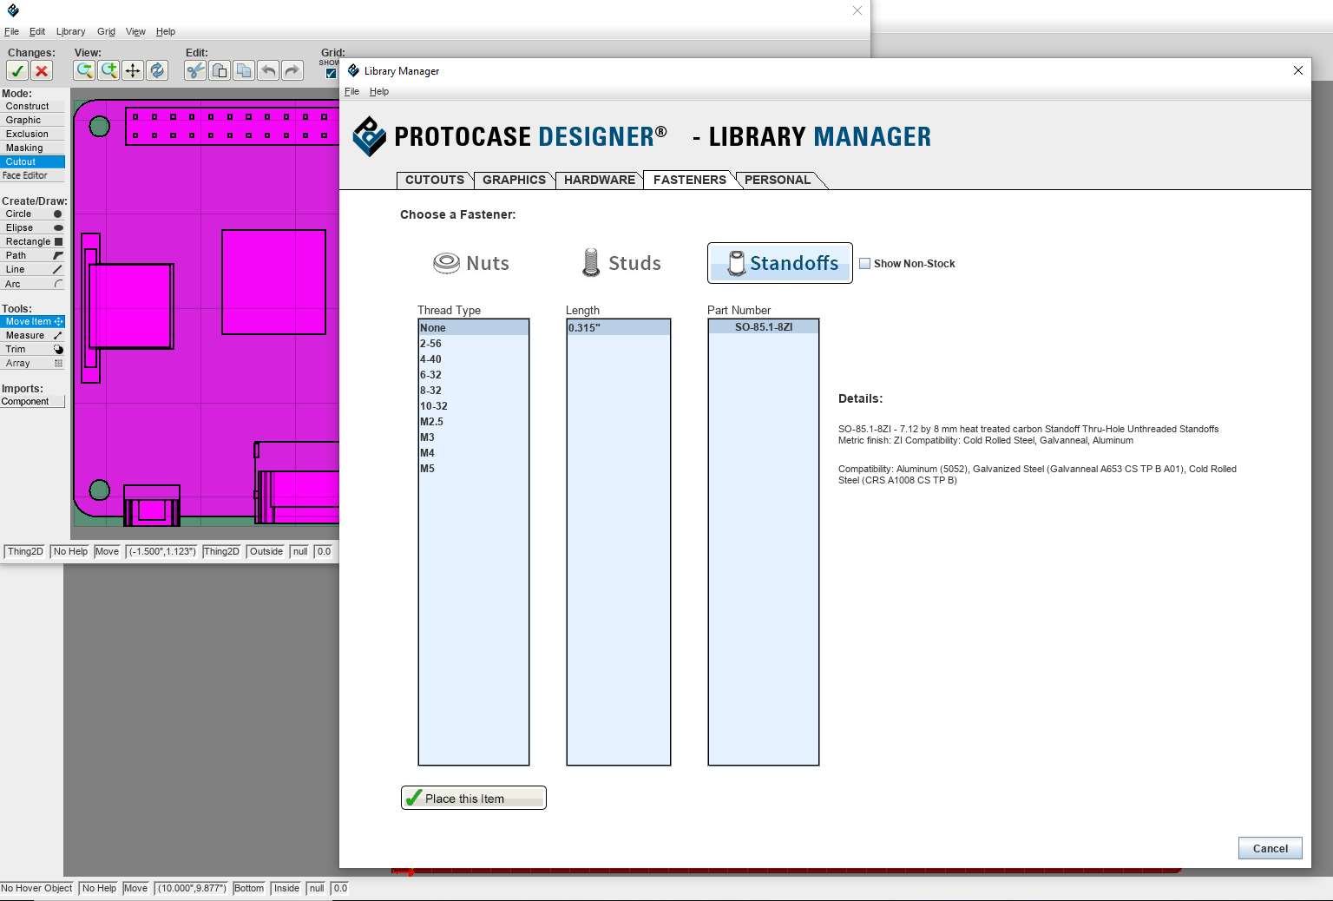The height and width of the screenshot is (901, 1333).
Task: Open the FASTENERS tab
Action: click(689, 180)
